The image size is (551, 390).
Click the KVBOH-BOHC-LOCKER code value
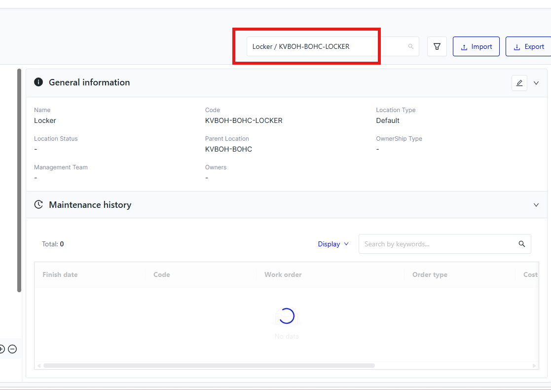[244, 120]
